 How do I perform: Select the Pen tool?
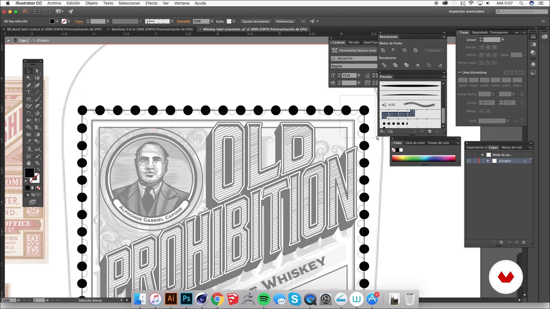point(29,85)
